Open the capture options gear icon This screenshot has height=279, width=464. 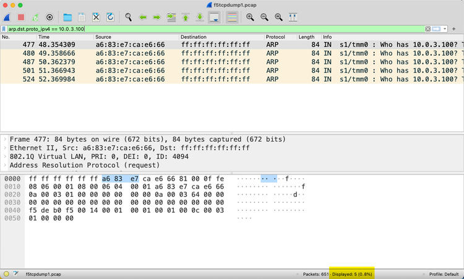coord(50,17)
